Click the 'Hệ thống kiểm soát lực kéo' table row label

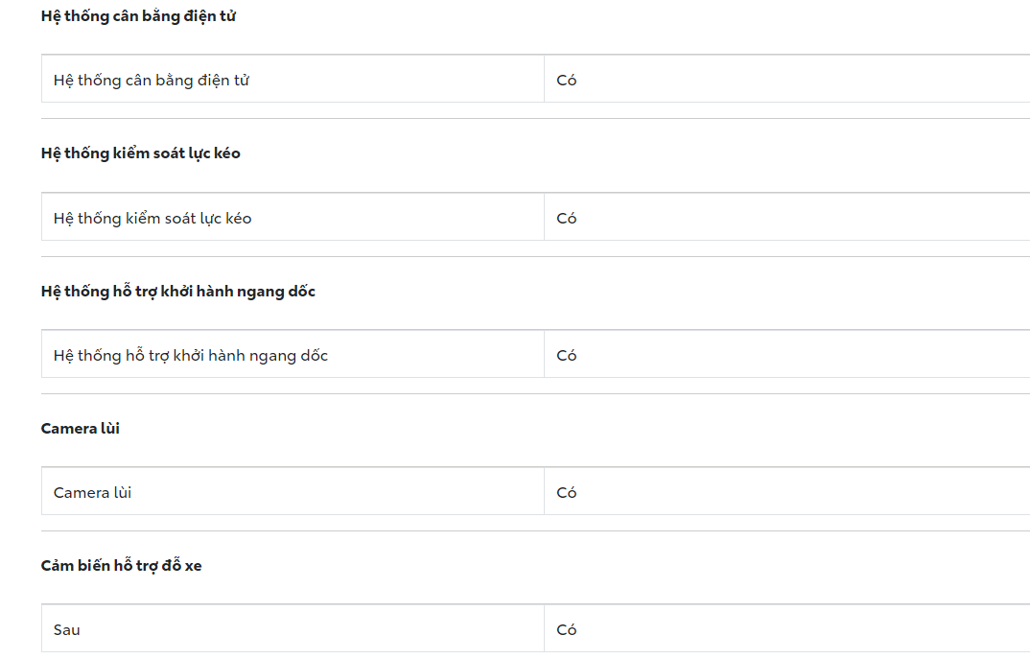(152, 219)
